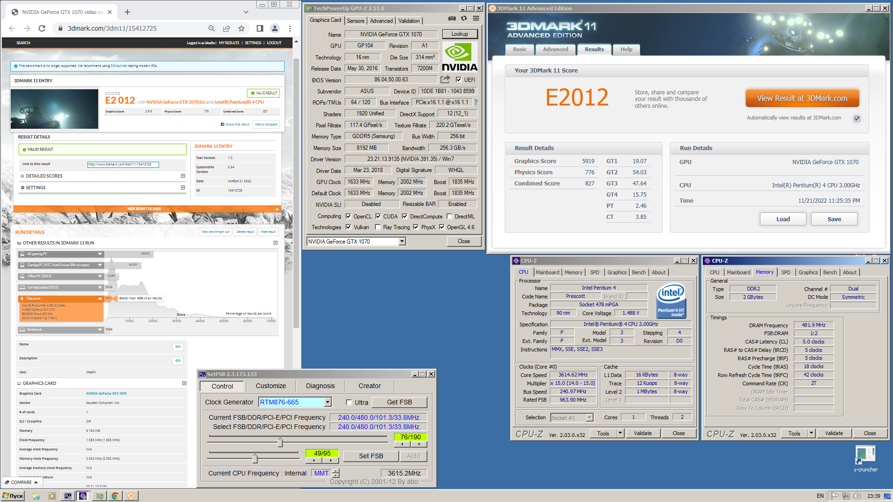893x502 pixels.
Task: Expand the Notebook comparison row
Action: click(61, 330)
